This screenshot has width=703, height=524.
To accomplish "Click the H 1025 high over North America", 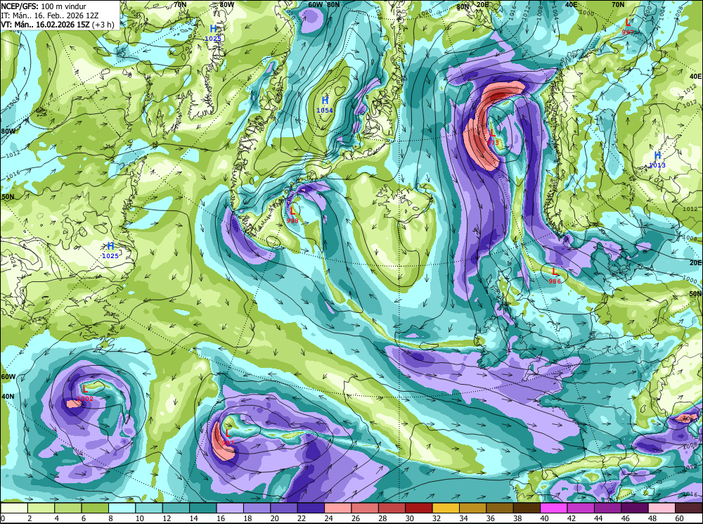I will coord(110,250).
